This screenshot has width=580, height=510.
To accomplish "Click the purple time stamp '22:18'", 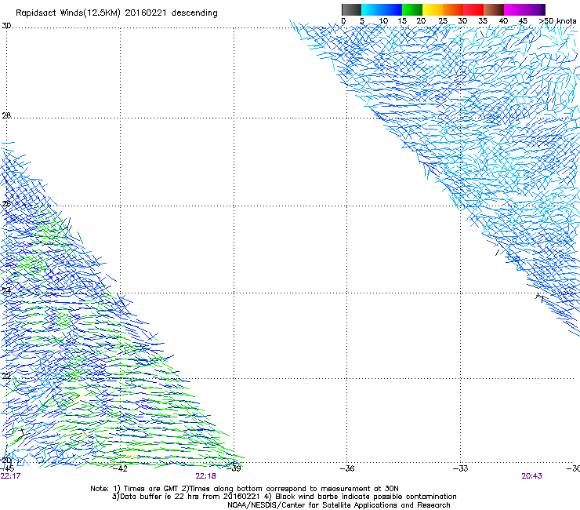I will click(x=205, y=476).
